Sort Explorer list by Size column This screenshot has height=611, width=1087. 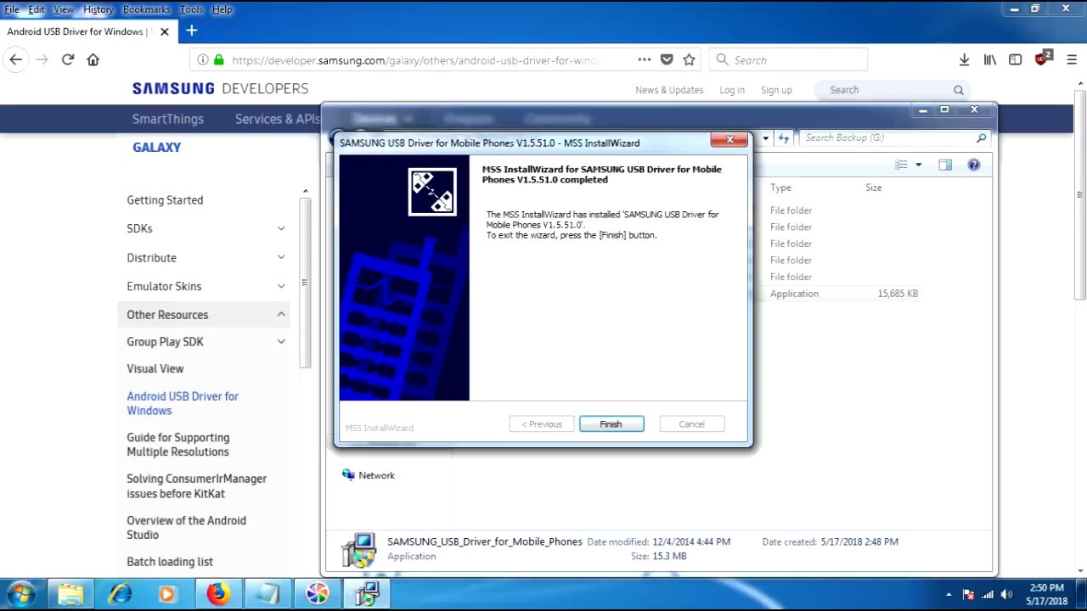(x=874, y=188)
